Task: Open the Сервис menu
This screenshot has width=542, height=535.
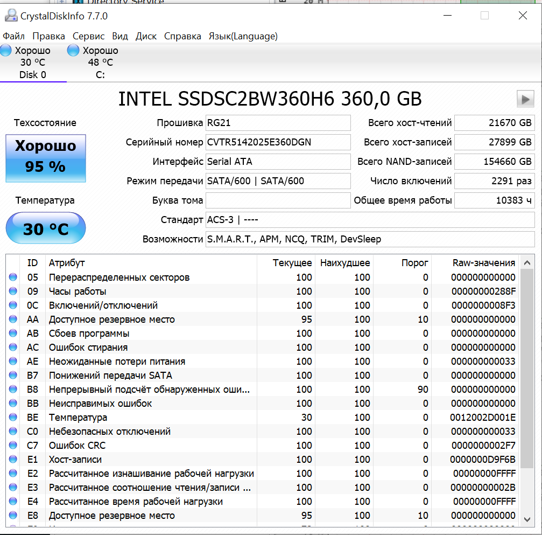Action: [88, 36]
